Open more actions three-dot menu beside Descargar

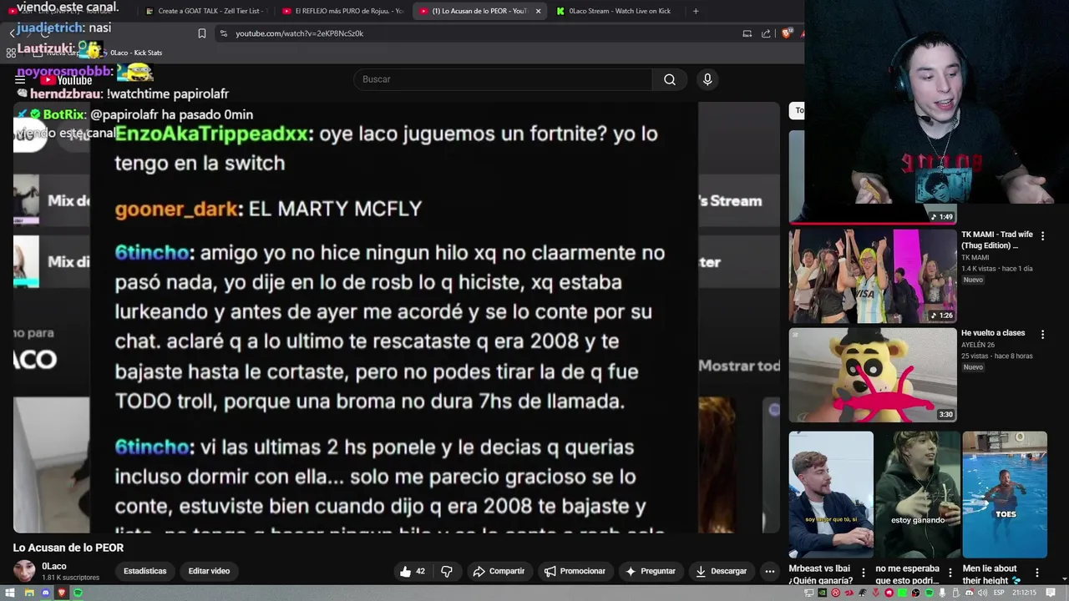pyautogui.click(x=769, y=571)
